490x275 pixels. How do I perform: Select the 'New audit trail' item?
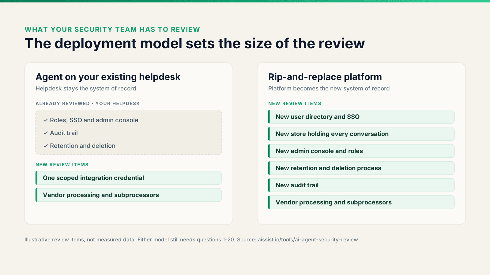click(x=361, y=185)
